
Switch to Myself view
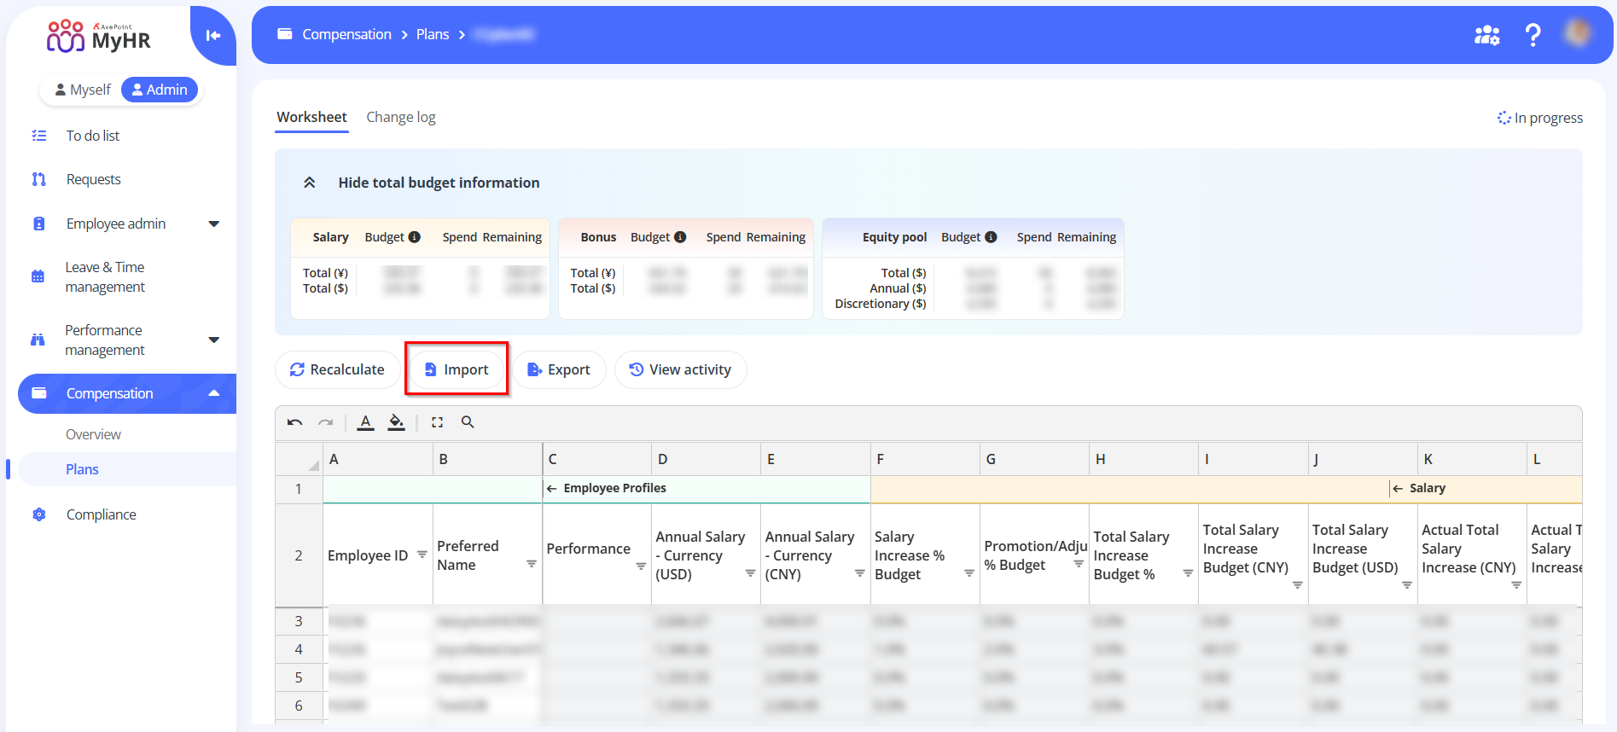[83, 90]
